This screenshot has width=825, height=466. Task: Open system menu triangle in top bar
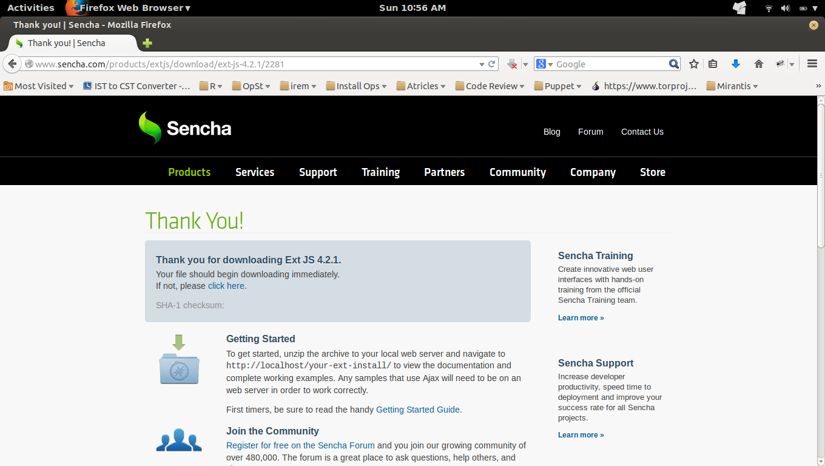click(x=815, y=8)
